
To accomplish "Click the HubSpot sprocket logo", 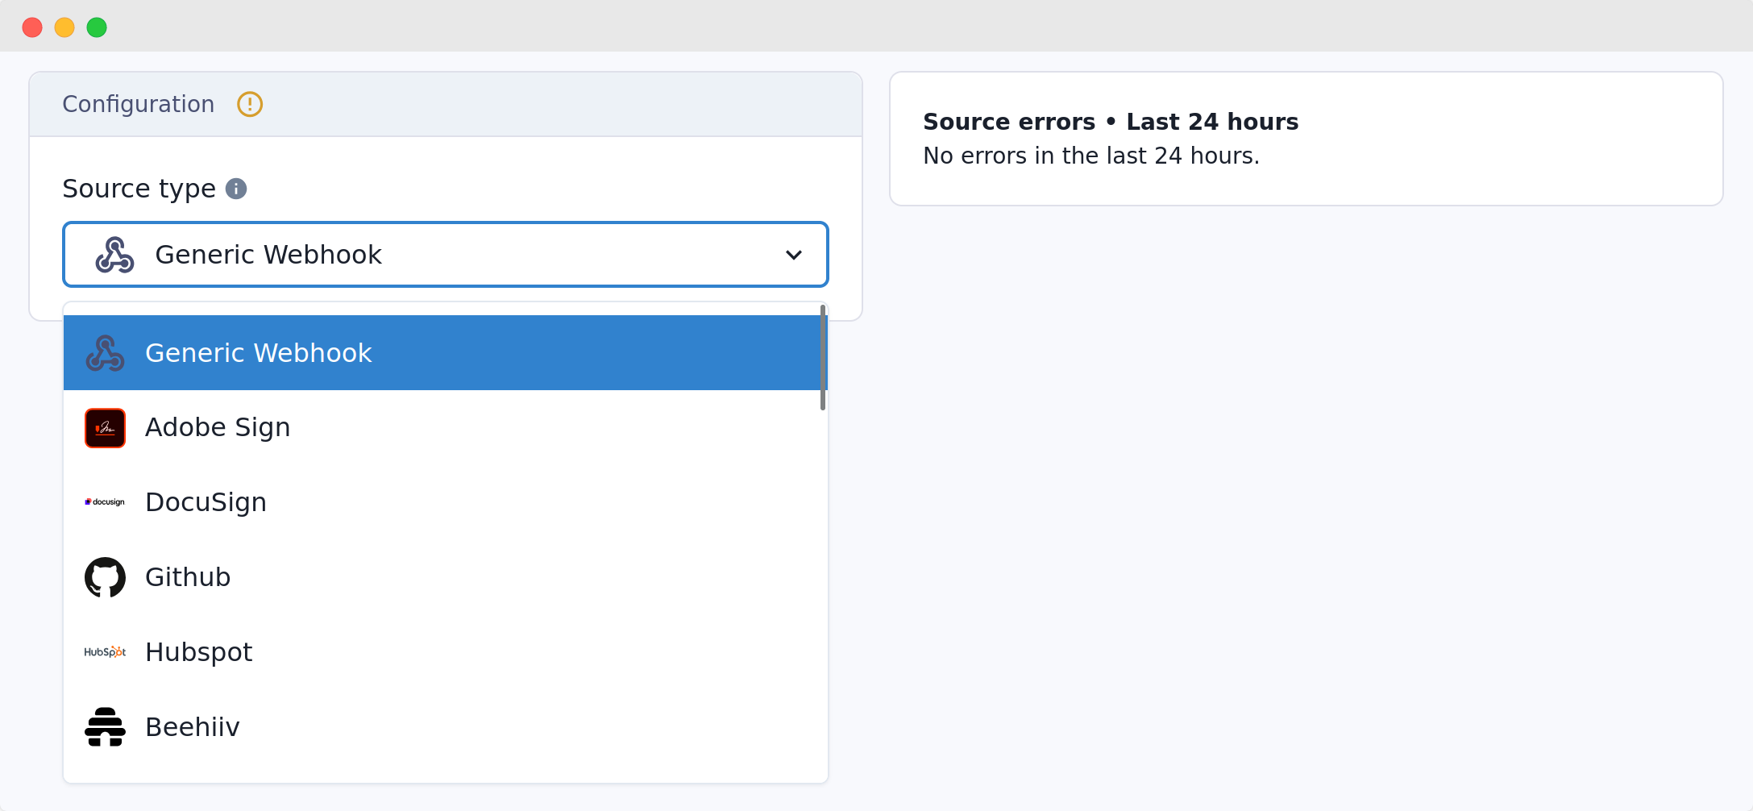I will point(104,651).
